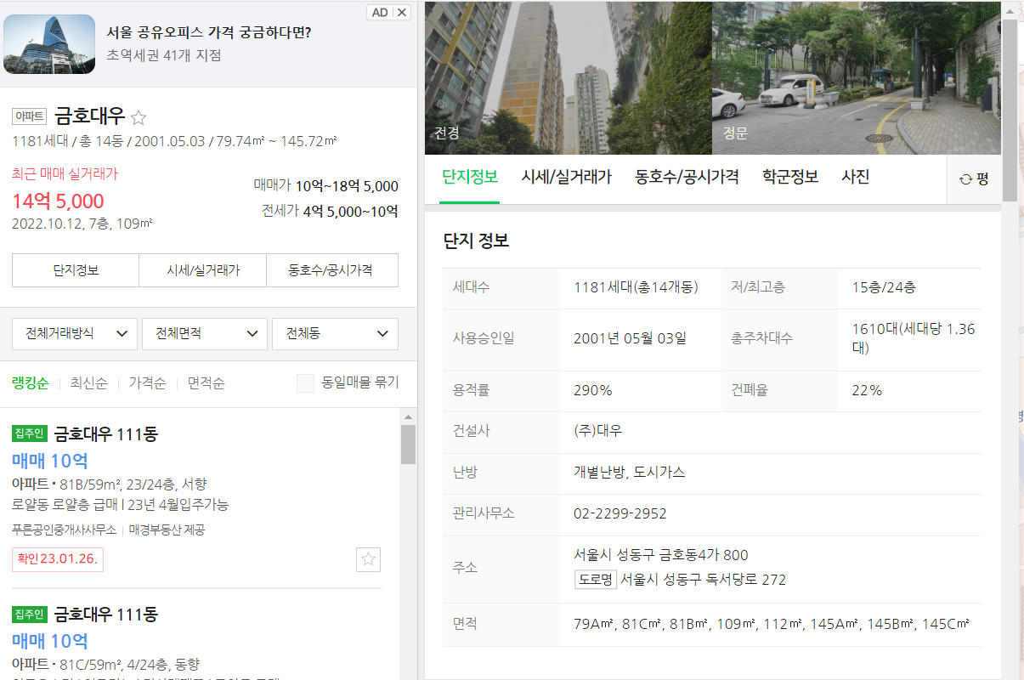Open the 전체동 dropdown
Viewport: 1024px width, 680px height.
(335, 334)
